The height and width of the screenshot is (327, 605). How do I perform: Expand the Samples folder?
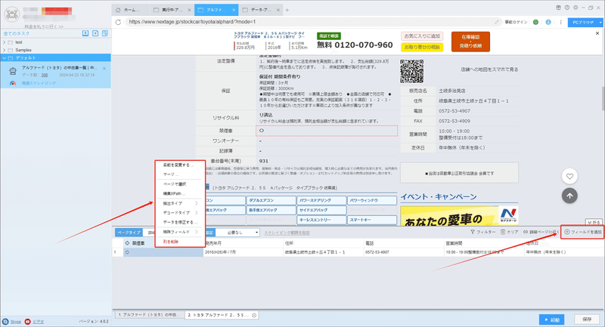point(5,50)
